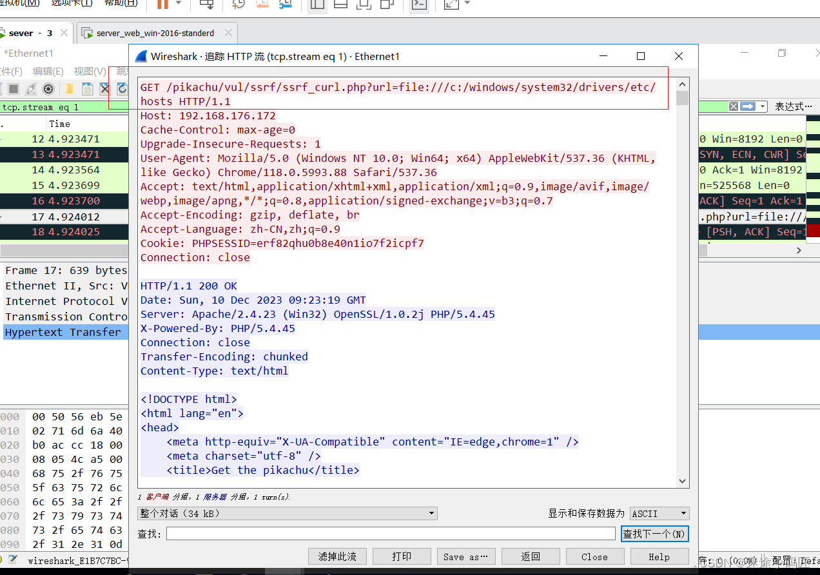This screenshot has width=820, height=575.
Task: Close the sever - 3 VM tab
Action: pyautogui.click(x=64, y=33)
